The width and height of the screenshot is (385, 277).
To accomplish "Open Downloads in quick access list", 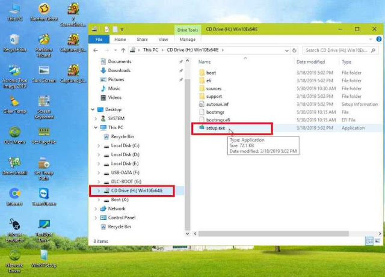I will pyautogui.click(x=119, y=71).
